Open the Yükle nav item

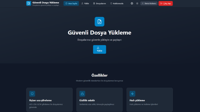pos(85,4)
